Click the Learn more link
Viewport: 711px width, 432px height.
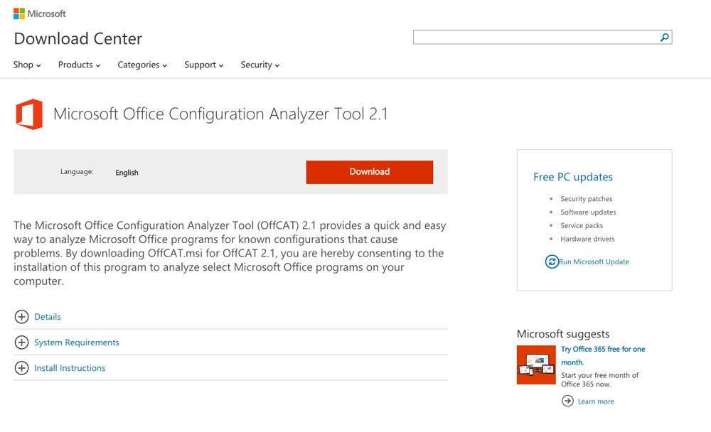pos(596,401)
